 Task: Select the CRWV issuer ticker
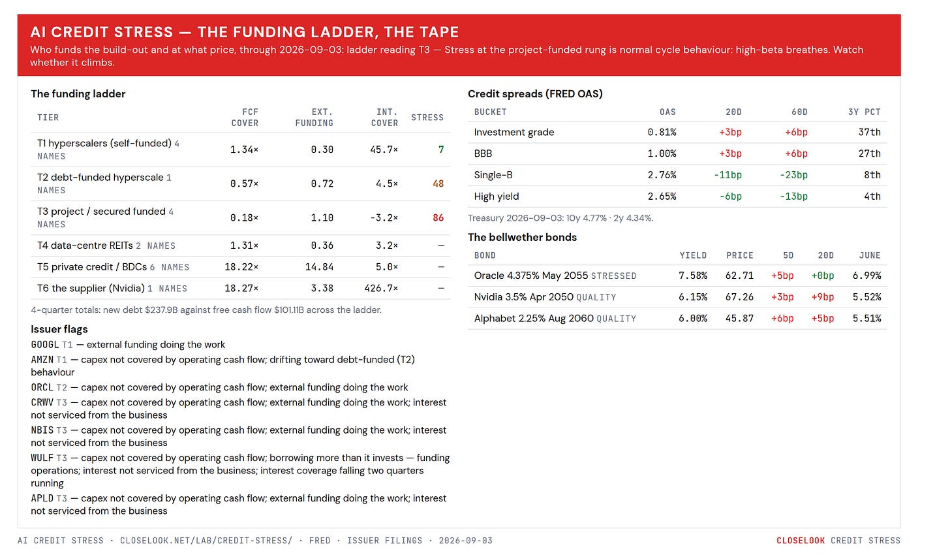42,403
